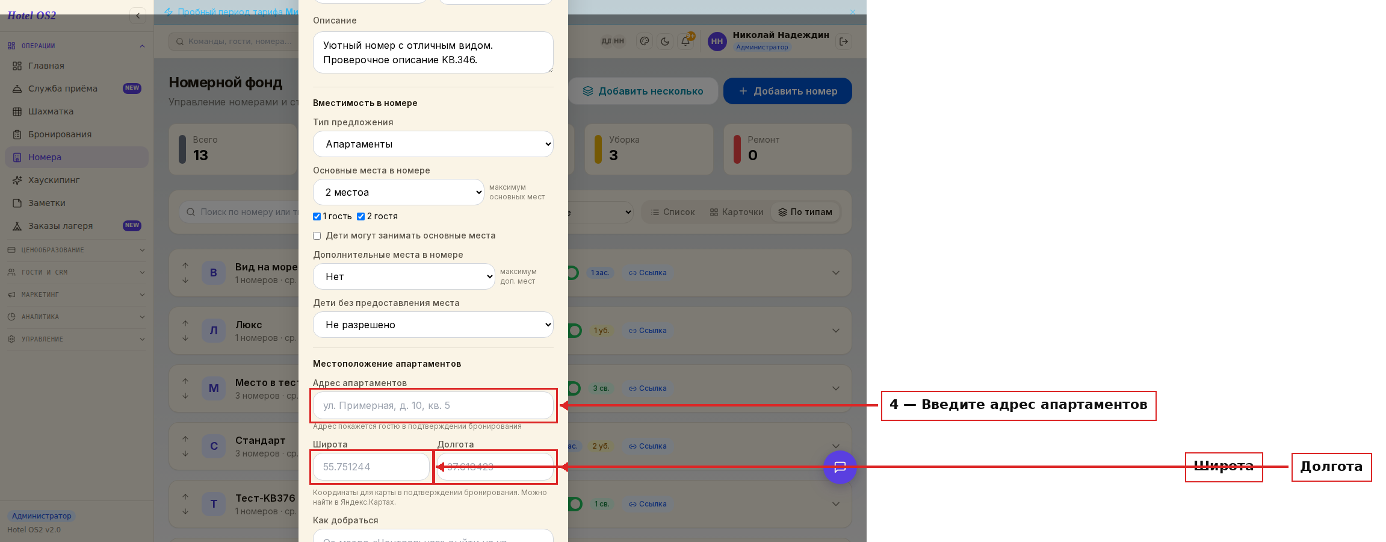The width and height of the screenshot is (1386, 542).
Task: Expand the Дети без предоставления места dropdown
Action: pos(433,325)
